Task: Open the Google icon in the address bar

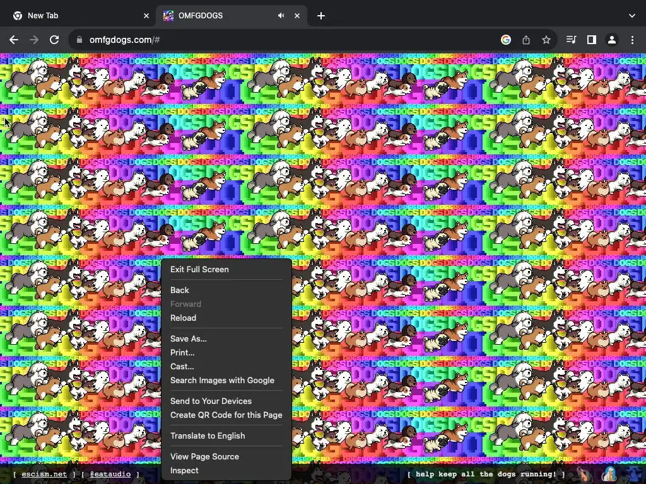Action: [506, 40]
